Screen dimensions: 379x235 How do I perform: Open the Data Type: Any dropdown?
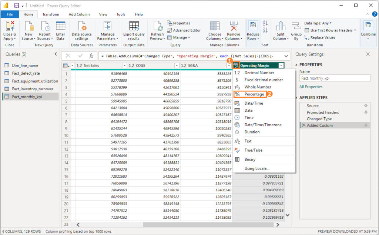pos(318,23)
